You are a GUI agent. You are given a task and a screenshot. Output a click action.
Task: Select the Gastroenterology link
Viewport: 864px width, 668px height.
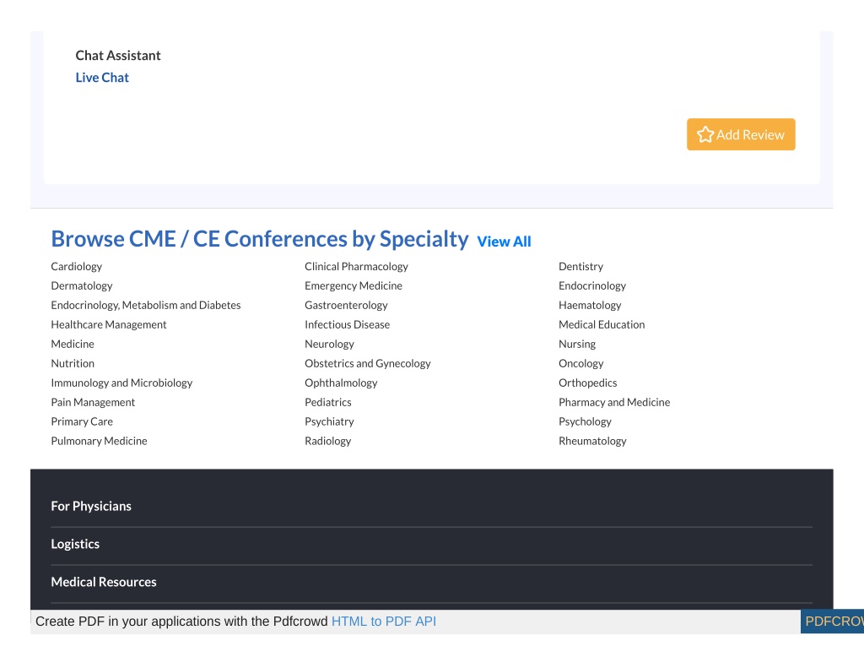point(346,305)
